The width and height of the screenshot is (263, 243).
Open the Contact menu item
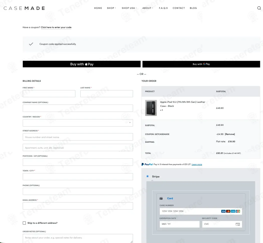point(179,8)
